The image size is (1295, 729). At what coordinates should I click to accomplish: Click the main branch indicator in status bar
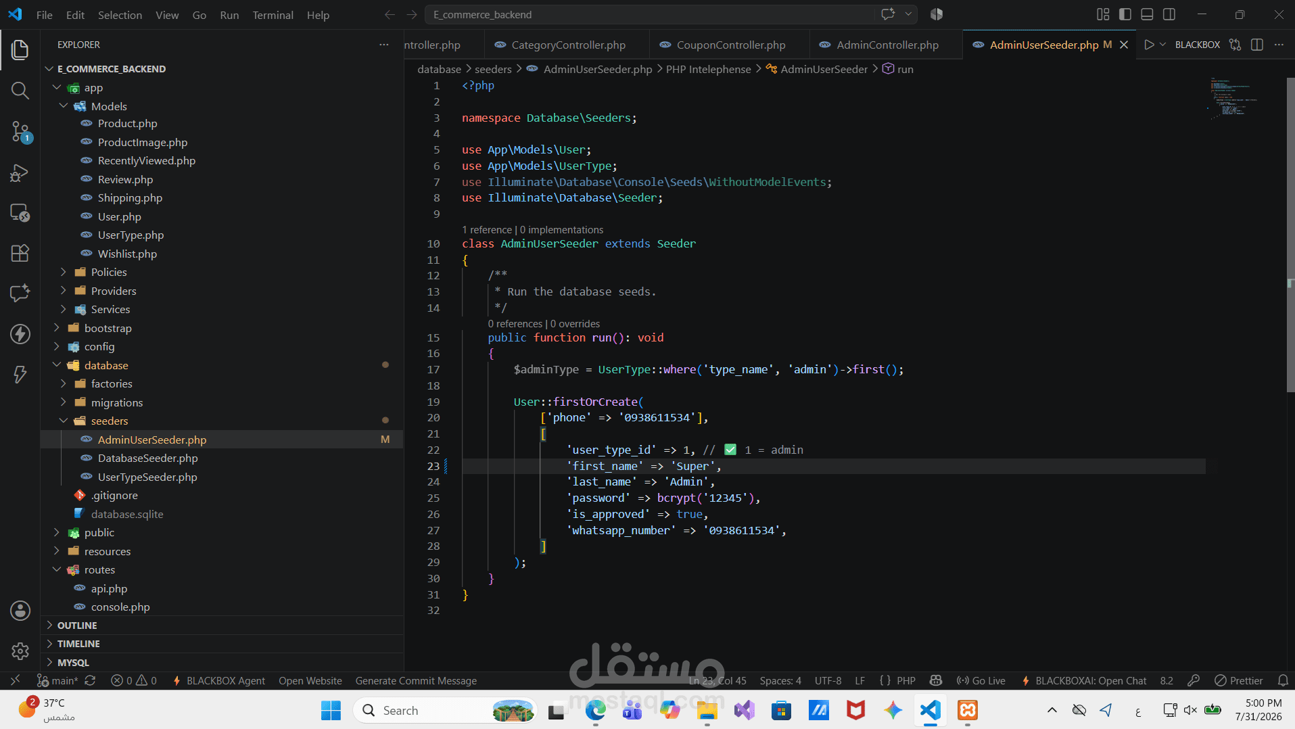pos(57,680)
